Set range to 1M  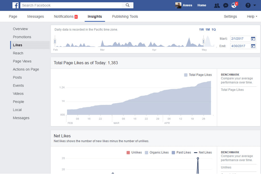coord(207,30)
